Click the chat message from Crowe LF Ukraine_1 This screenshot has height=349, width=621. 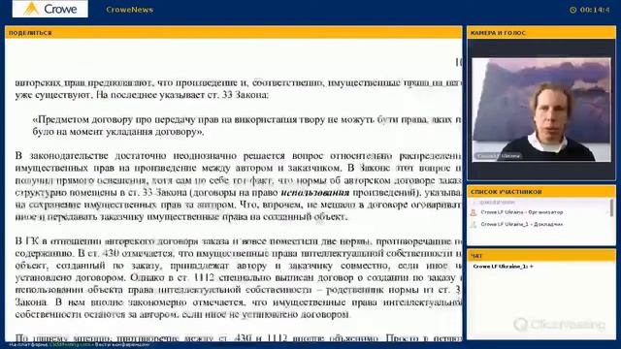click(503, 267)
